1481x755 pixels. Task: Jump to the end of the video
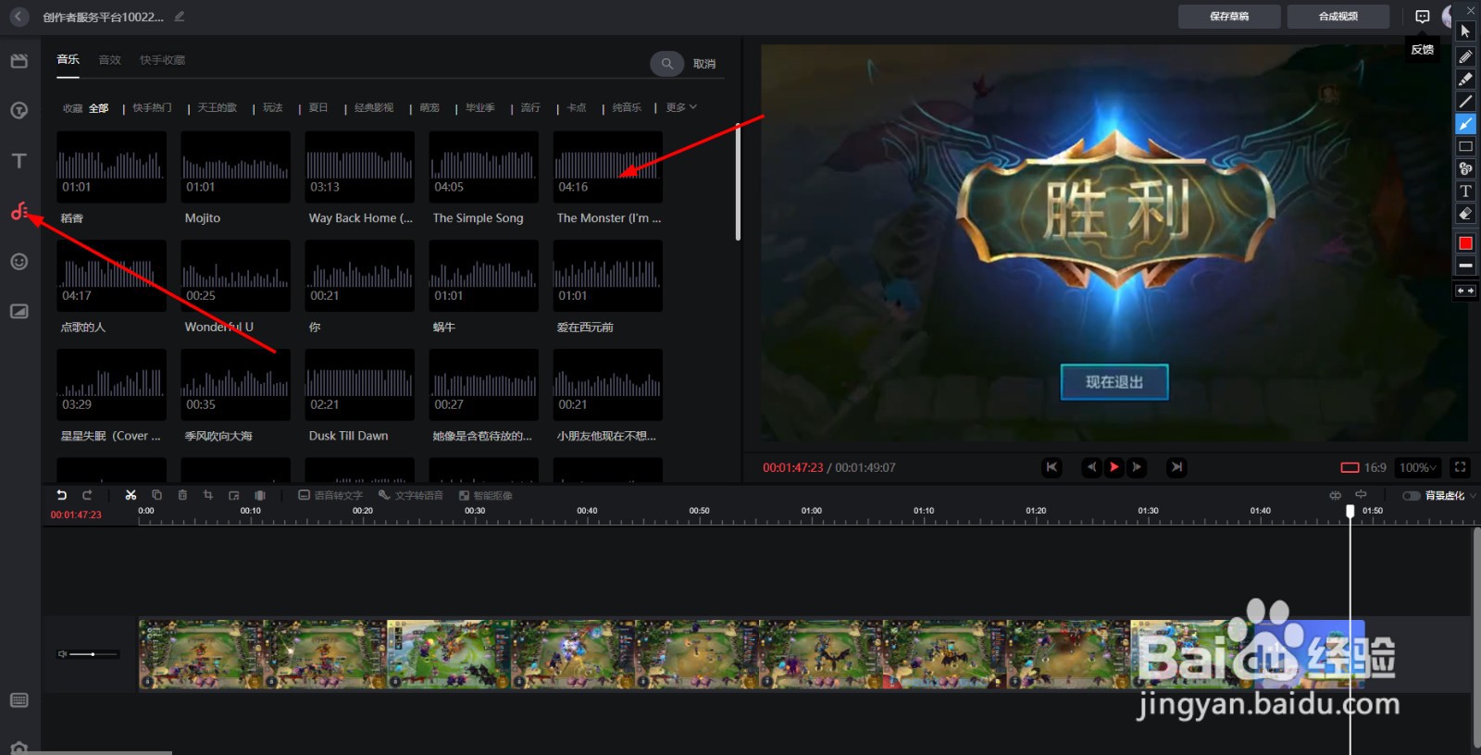pos(1176,467)
